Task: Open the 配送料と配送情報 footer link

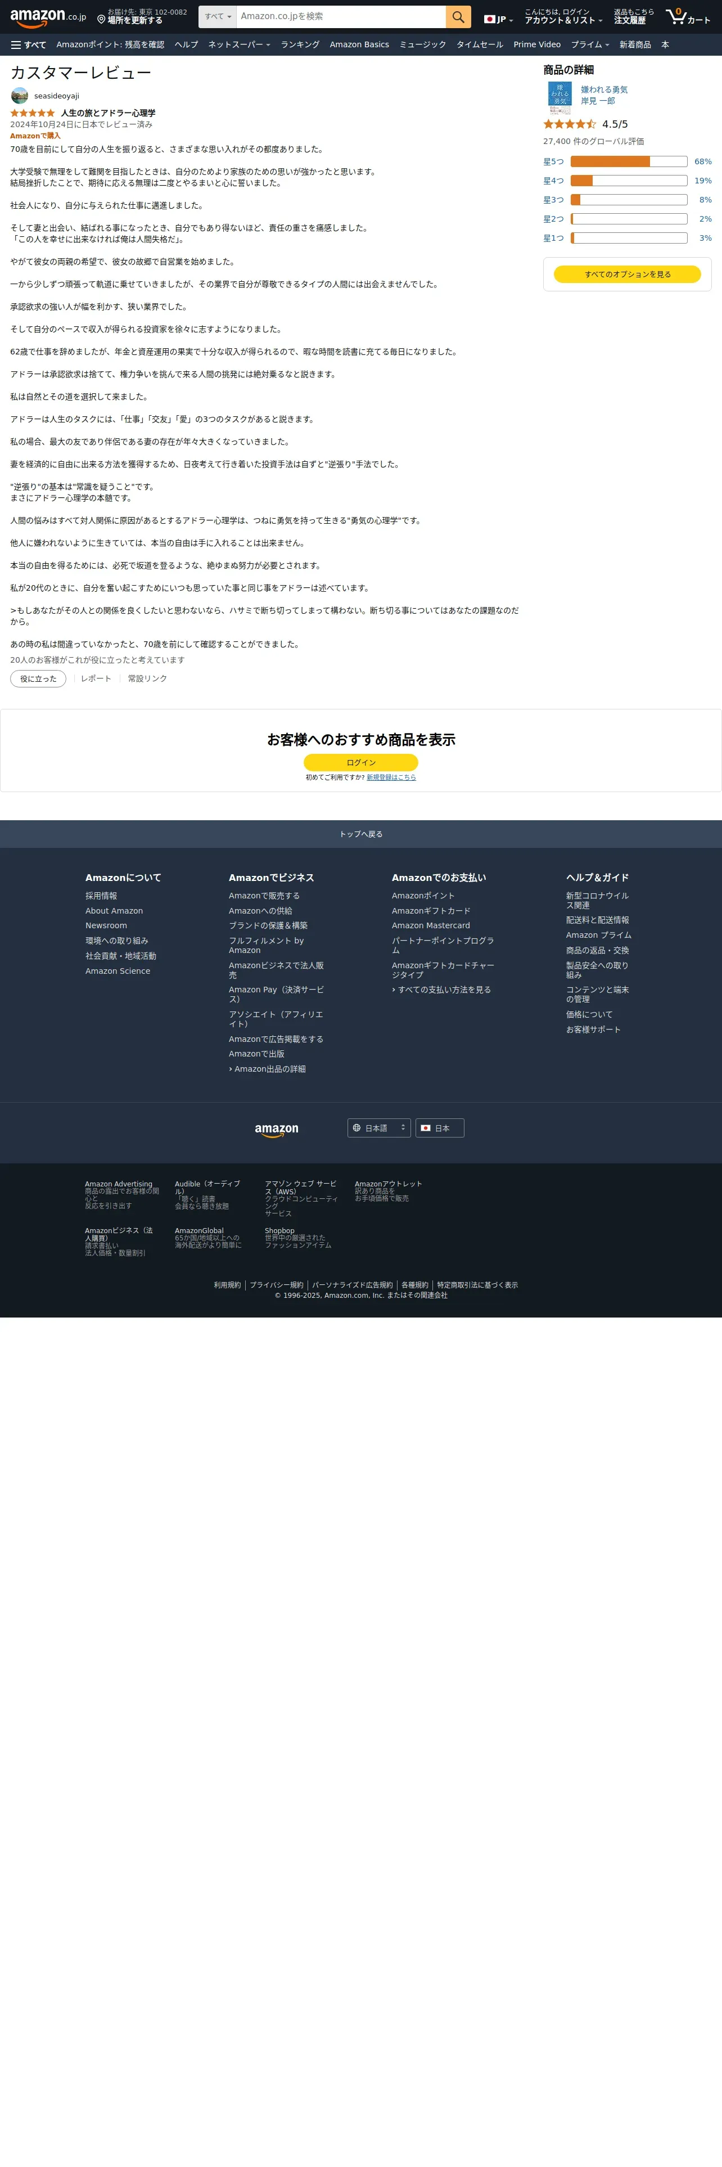Action: 597,920
